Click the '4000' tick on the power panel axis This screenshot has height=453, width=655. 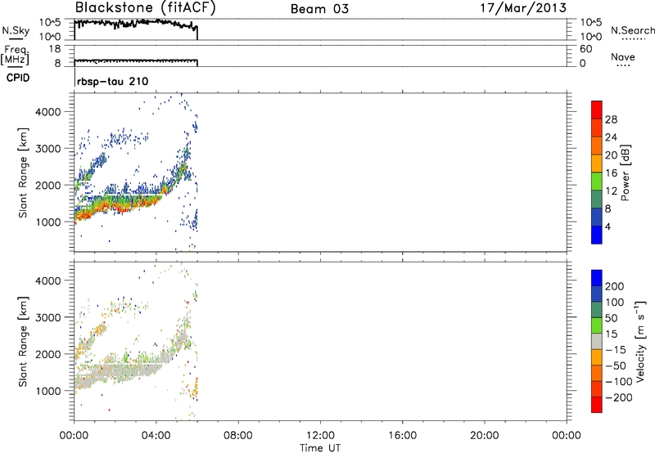(47, 112)
